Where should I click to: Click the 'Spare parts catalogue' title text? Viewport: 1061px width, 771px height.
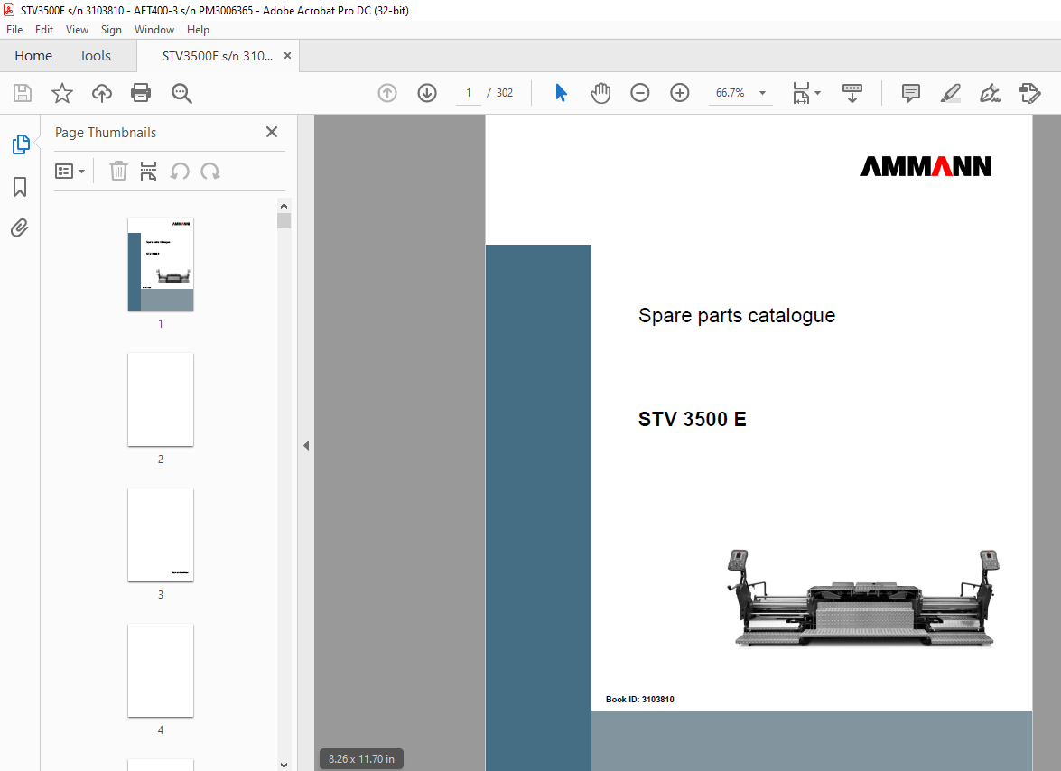(736, 315)
